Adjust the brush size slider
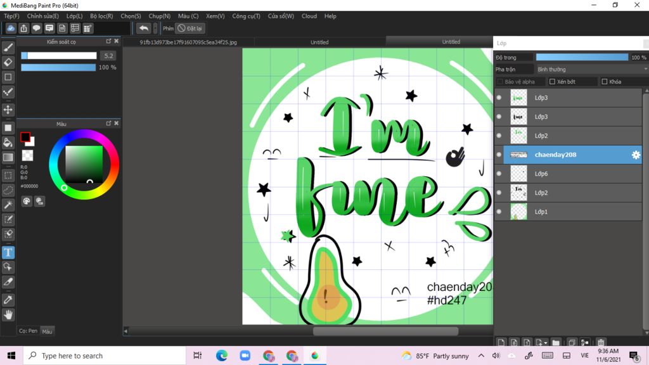 (58, 56)
